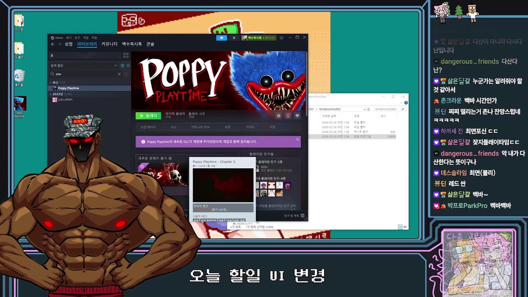The image size is (528, 297).
Task: Open the 보기 menu
Action: pos(69,38)
